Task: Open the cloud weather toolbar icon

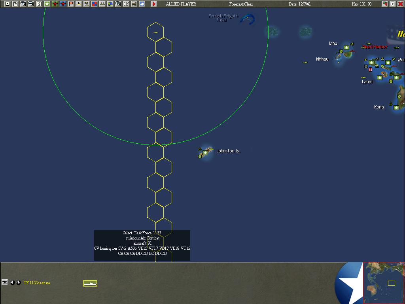Action: point(142,4)
